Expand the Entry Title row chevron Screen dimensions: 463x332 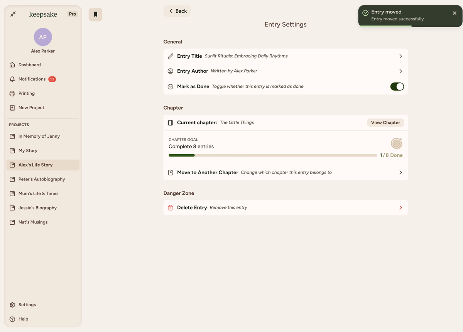point(400,56)
